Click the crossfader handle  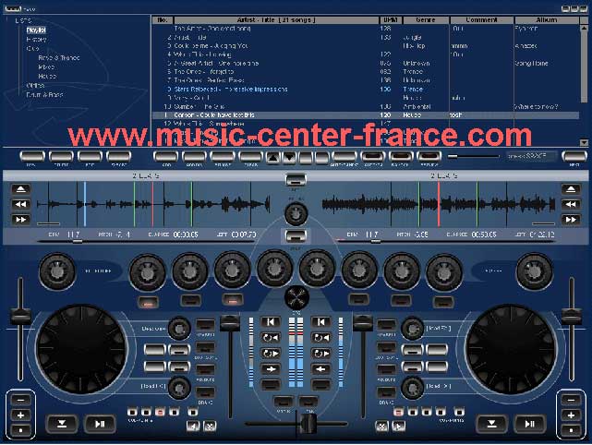pyautogui.click(x=308, y=424)
